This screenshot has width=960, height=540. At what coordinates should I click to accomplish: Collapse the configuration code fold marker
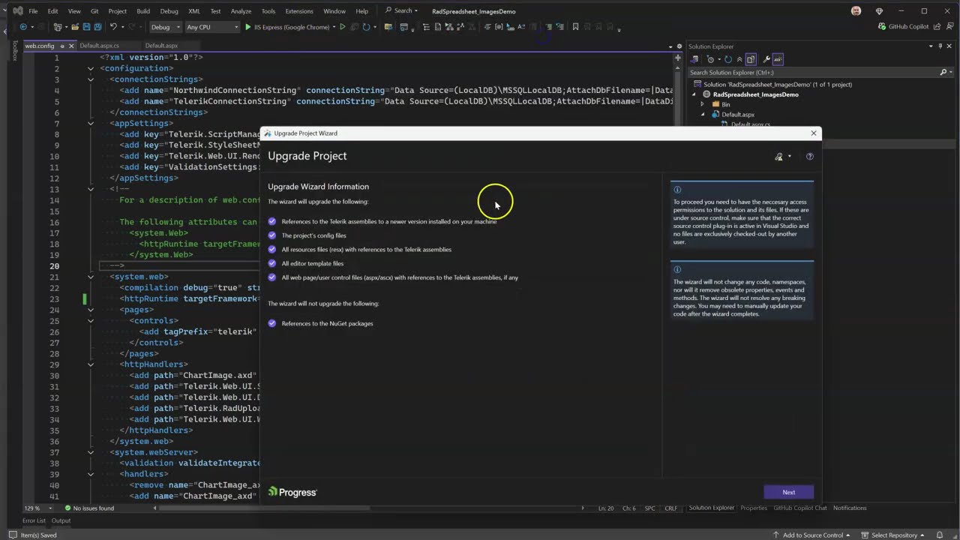91,68
